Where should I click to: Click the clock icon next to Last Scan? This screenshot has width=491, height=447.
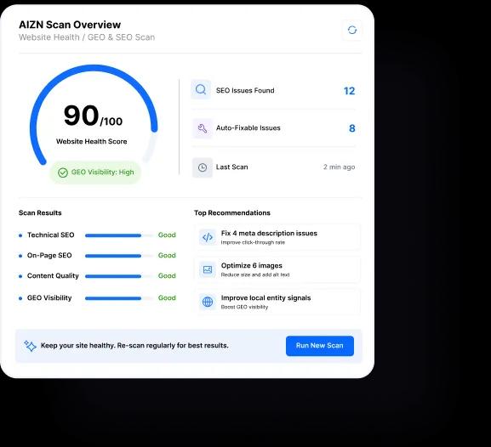(203, 167)
